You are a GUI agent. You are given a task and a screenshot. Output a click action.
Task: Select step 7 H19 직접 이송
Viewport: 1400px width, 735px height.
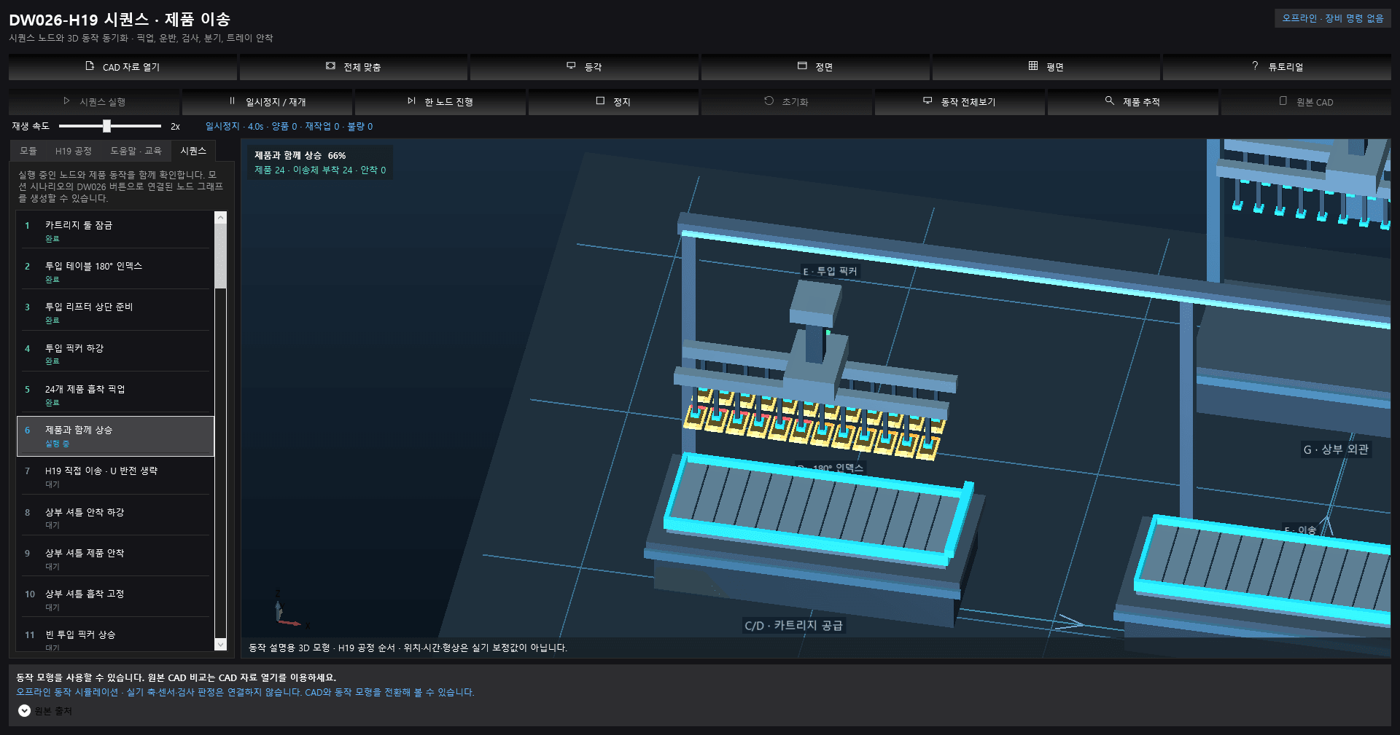click(x=115, y=477)
